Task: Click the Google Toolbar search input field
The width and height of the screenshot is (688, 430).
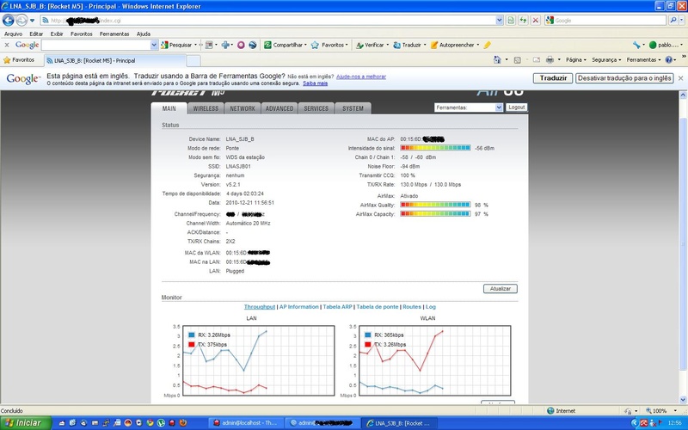Action: click(x=95, y=45)
